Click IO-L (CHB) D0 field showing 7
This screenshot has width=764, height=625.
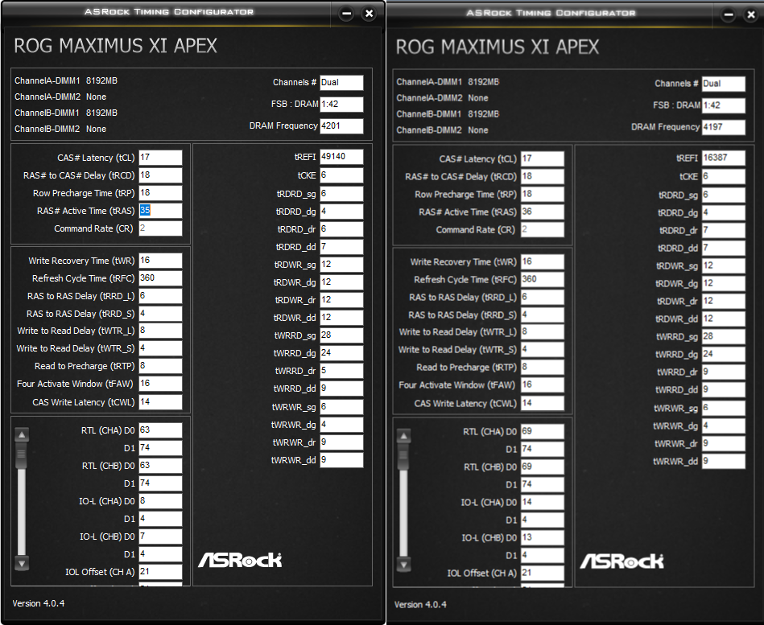160,537
